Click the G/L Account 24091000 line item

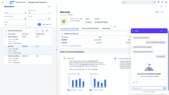[64, 43]
